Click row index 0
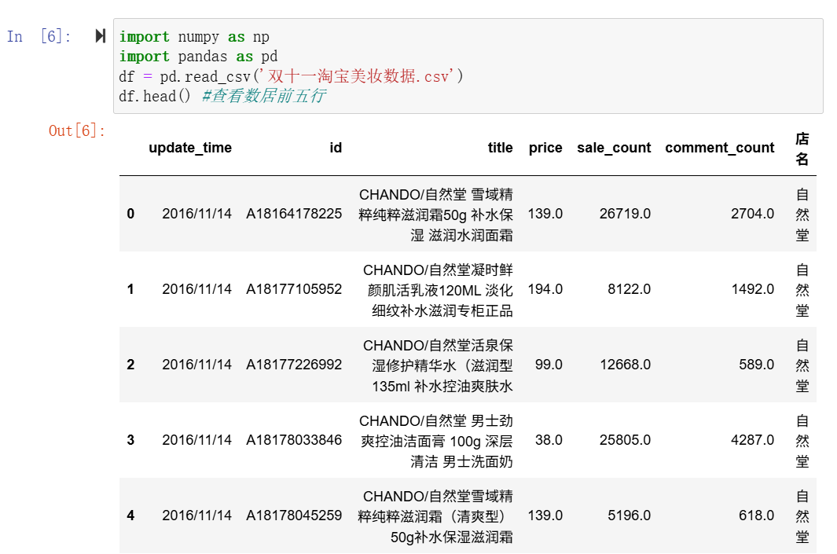 [x=130, y=214]
